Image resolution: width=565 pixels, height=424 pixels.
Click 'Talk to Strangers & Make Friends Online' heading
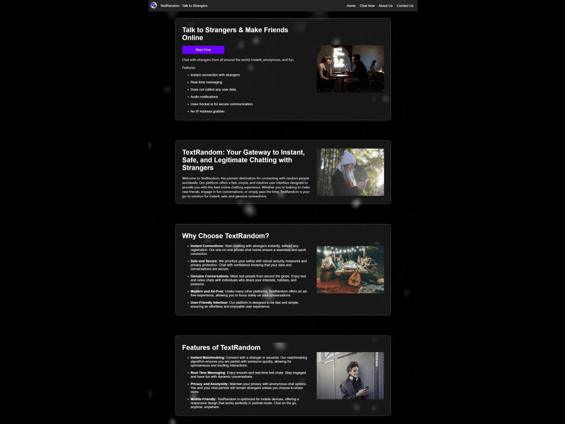click(x=235, y=34)
